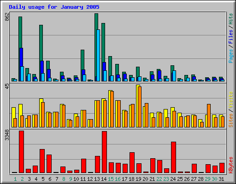Click the KBytes legend label
This screenshot has width=236, height=184.
pos(230,165)
